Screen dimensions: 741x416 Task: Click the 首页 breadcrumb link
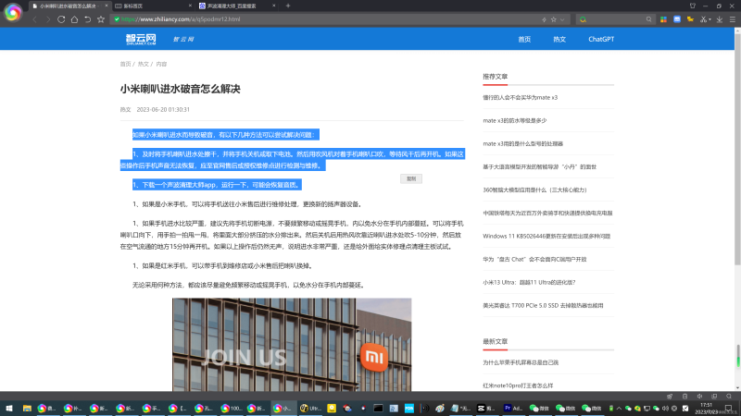click(x=125, y=64)
